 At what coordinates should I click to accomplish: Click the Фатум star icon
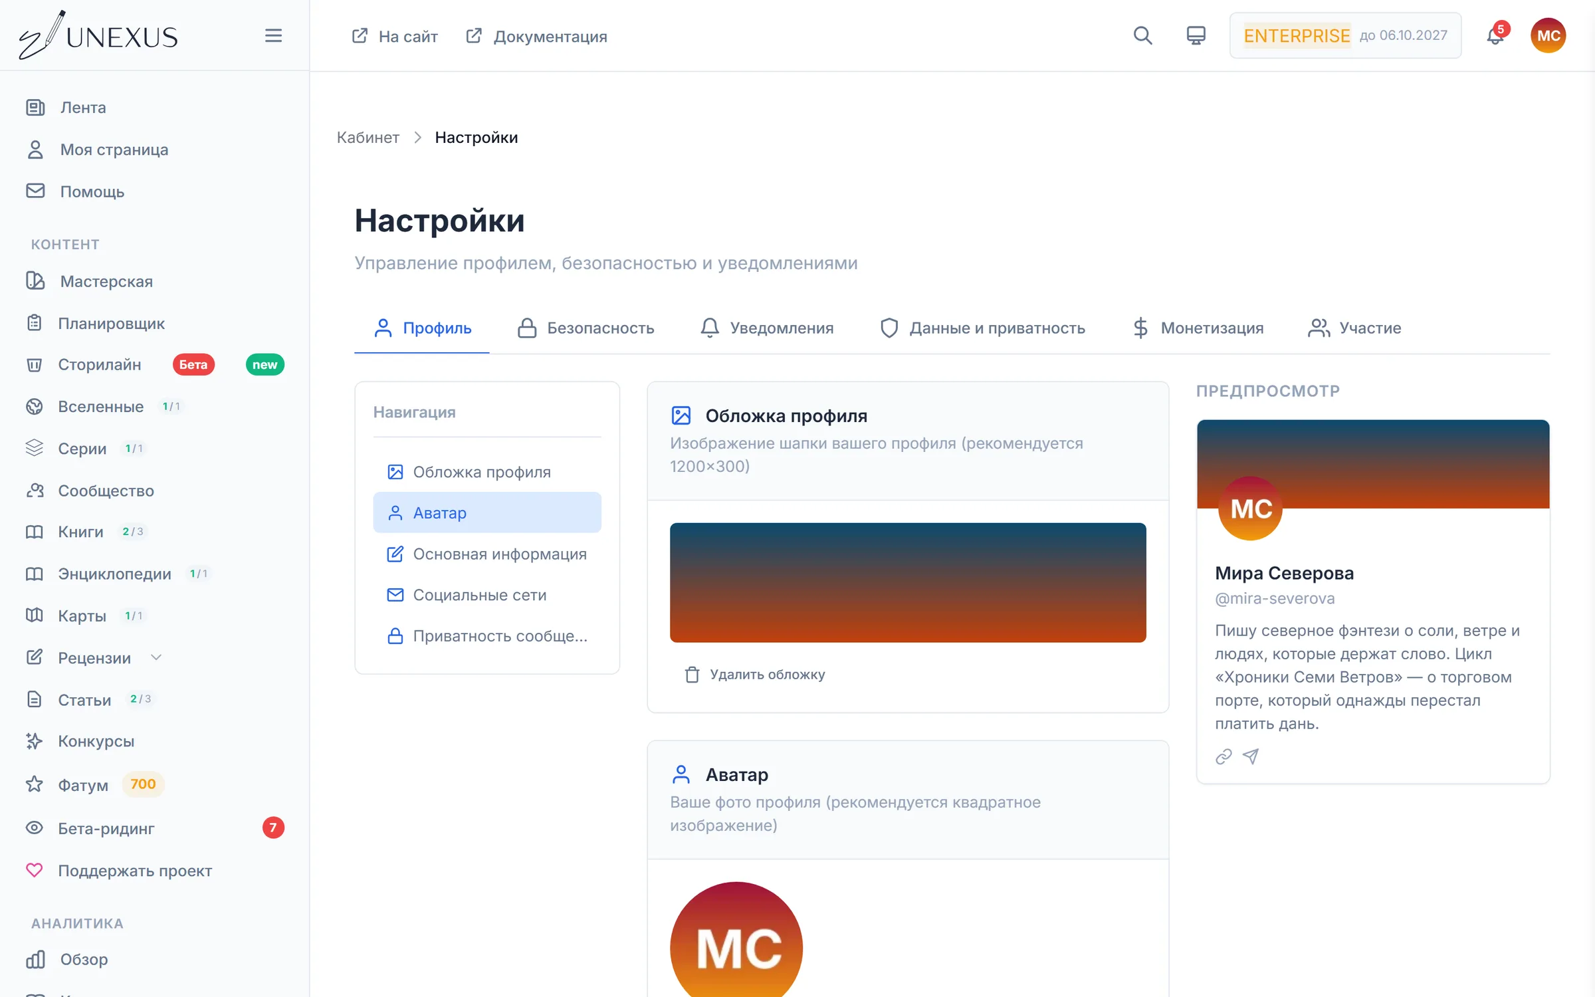click(x=35, y=784)
